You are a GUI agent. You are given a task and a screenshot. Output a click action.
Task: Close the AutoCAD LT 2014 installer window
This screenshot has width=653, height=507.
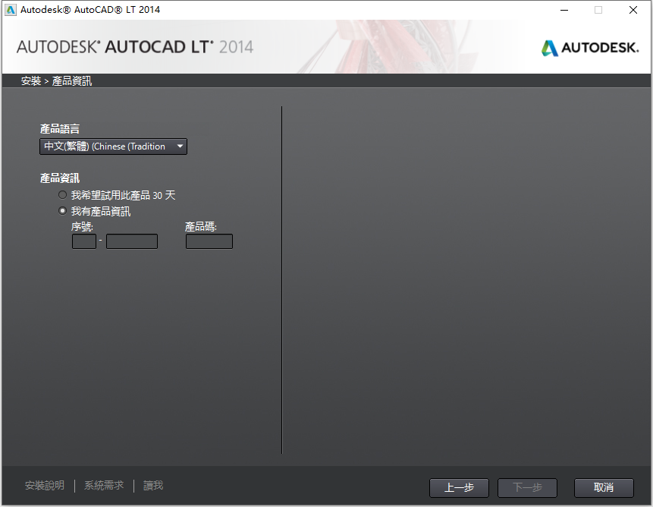(633, 10)
